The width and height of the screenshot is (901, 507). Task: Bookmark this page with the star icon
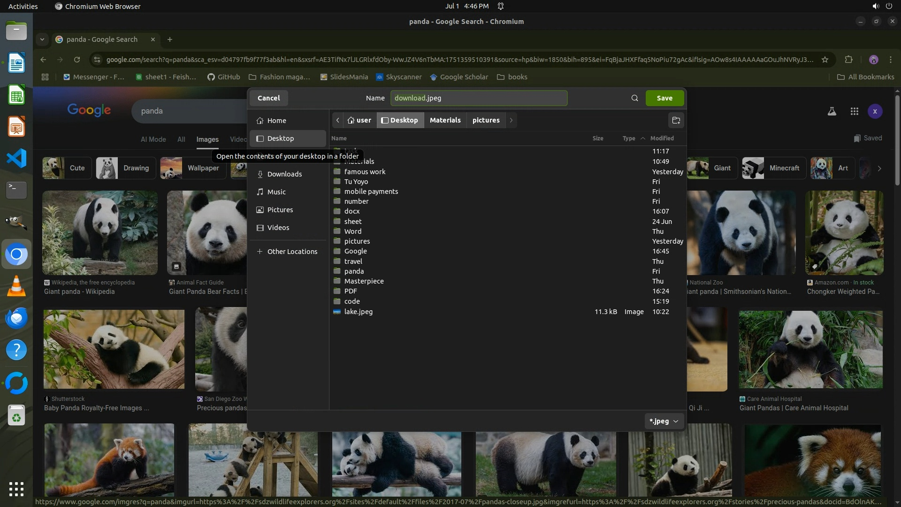click(x=825, y=60)
